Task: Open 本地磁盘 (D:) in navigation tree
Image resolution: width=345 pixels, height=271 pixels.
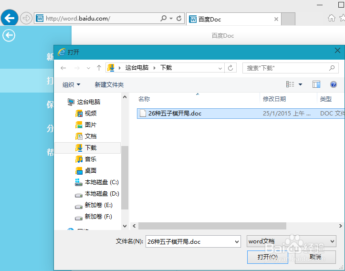Action: (x=97, y=194)
